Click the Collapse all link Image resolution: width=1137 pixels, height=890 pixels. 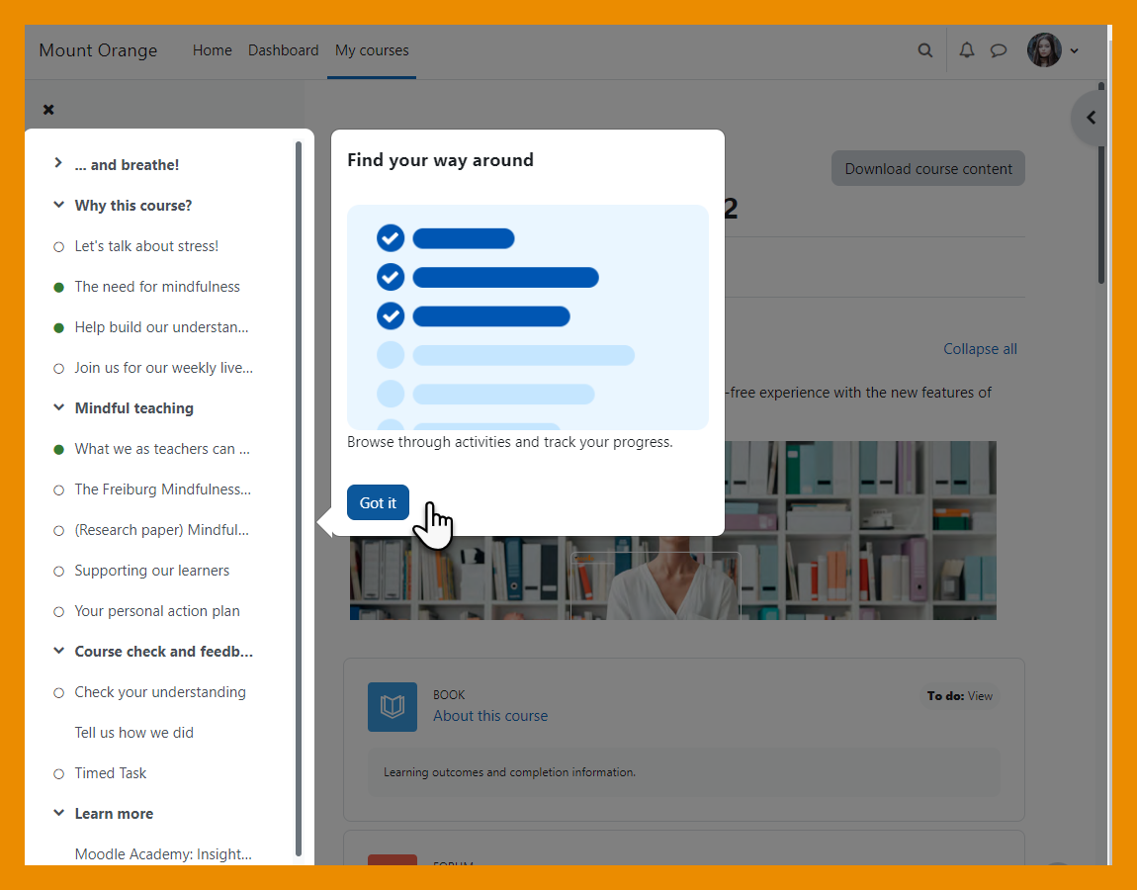point(980,349)
